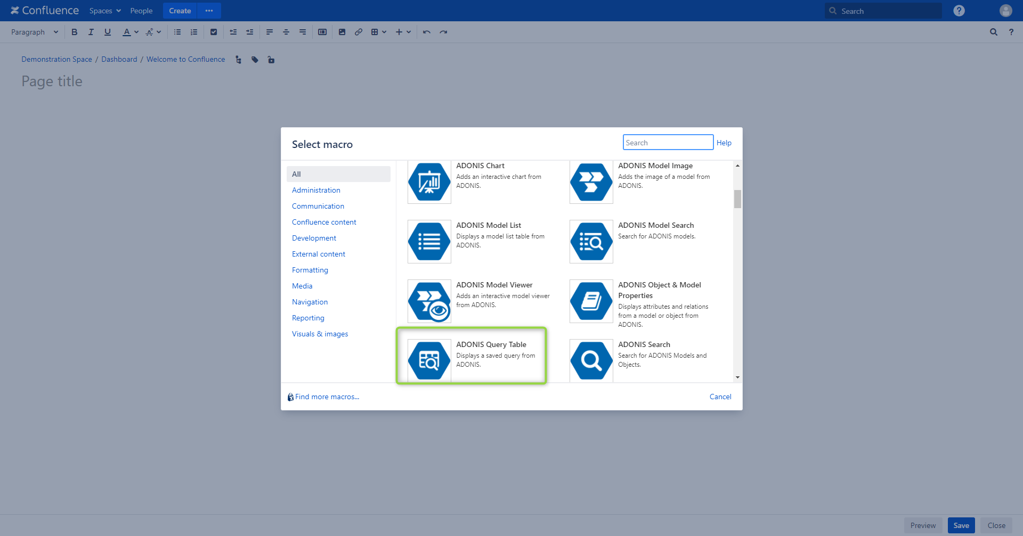The width and height of the screenshot is (1023, 536).
Task: Select the Development category
Action: (x=314, y=238)
